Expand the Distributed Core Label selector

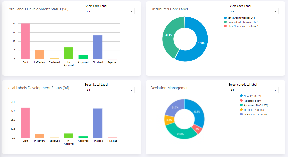click(253, 11)
